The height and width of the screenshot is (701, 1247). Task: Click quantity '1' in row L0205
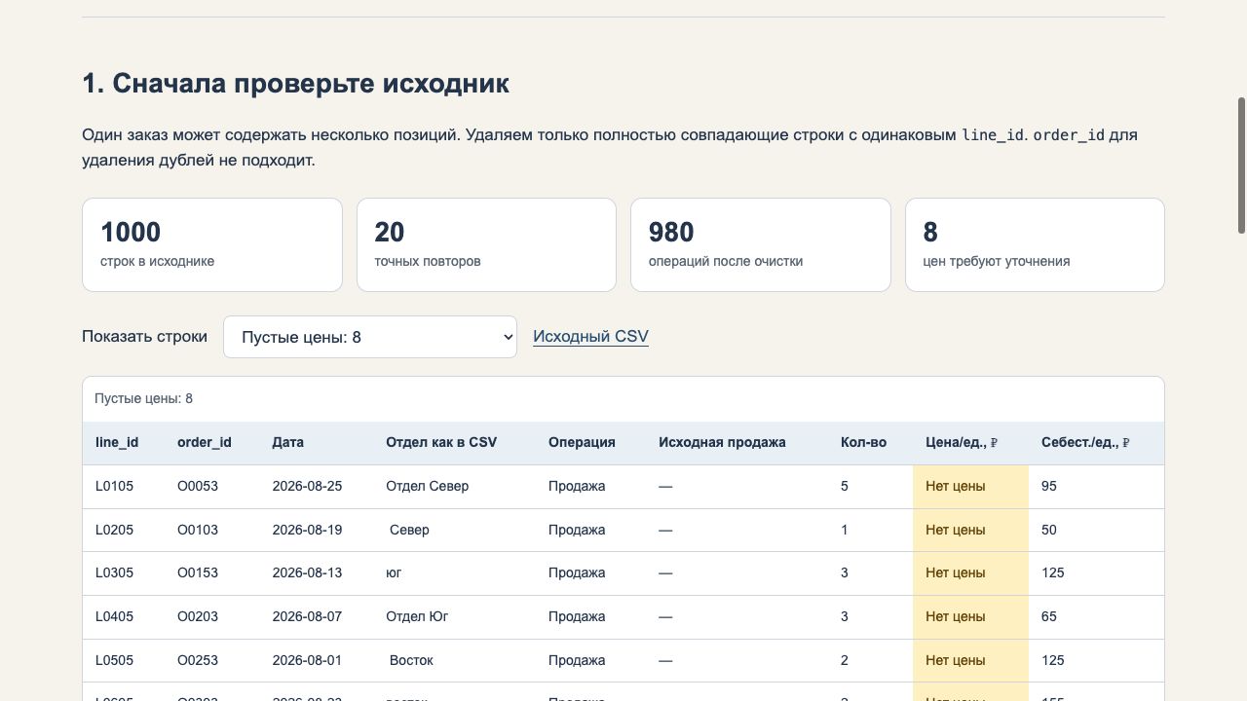coord(845,530)
